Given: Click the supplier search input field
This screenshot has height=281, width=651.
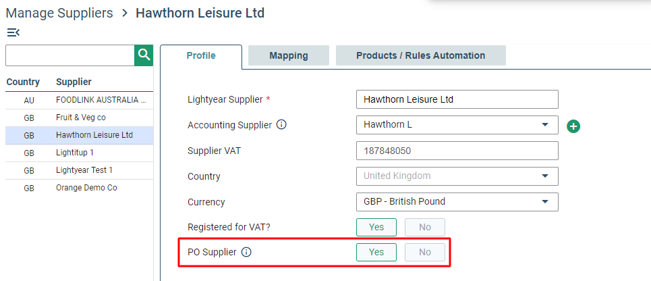Looking at the screenshot, I should [70, 55].
